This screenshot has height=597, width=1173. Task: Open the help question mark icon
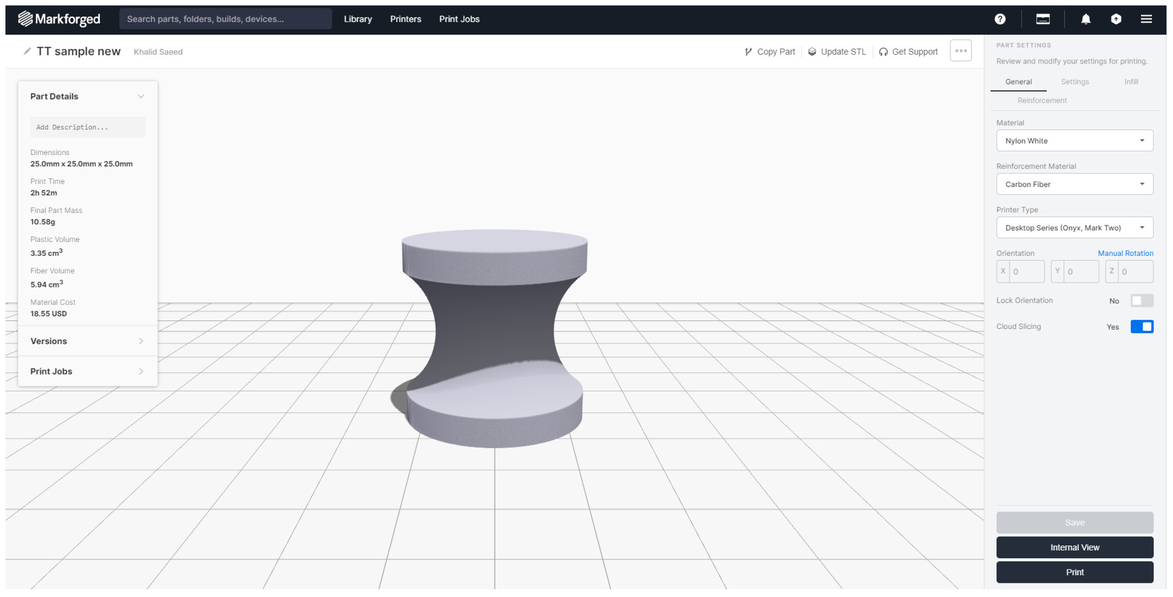1000,19
